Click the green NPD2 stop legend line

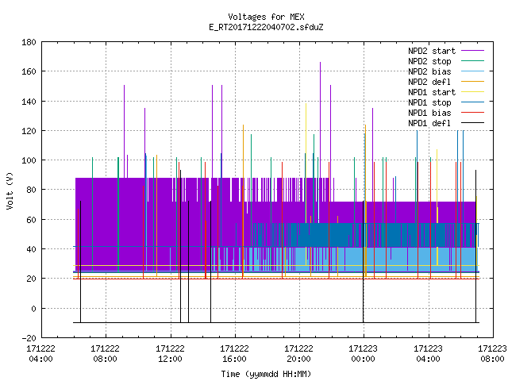point(472,61)
